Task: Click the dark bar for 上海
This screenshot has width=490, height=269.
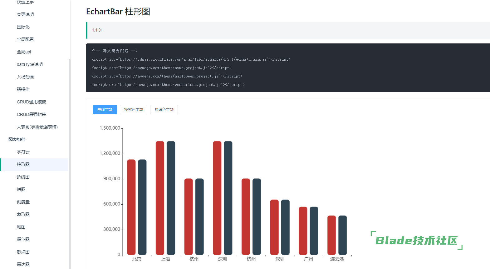Action: point(171,198)
